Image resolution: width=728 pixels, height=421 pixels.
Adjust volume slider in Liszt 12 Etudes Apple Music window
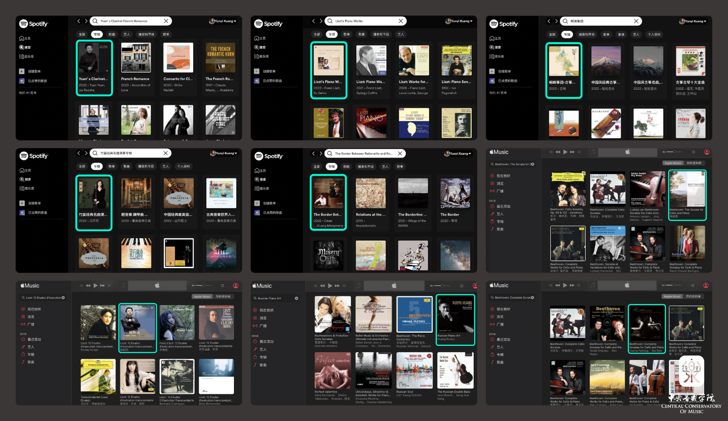tap(203, 286)
